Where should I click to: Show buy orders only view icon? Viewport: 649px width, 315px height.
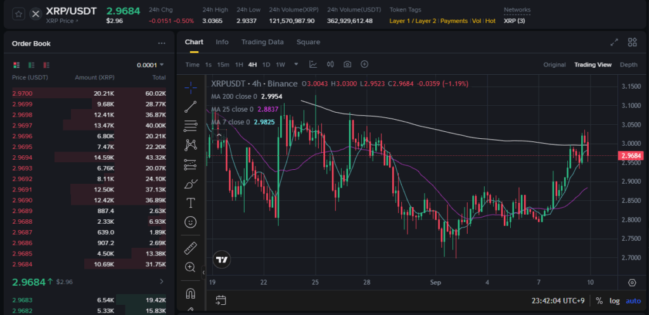pos(32,65)
